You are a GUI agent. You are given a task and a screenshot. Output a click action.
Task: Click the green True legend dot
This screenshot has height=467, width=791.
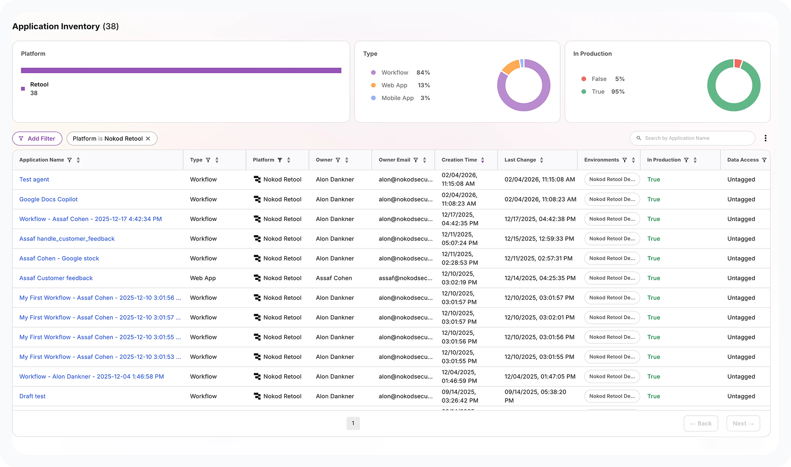point(583,92)
